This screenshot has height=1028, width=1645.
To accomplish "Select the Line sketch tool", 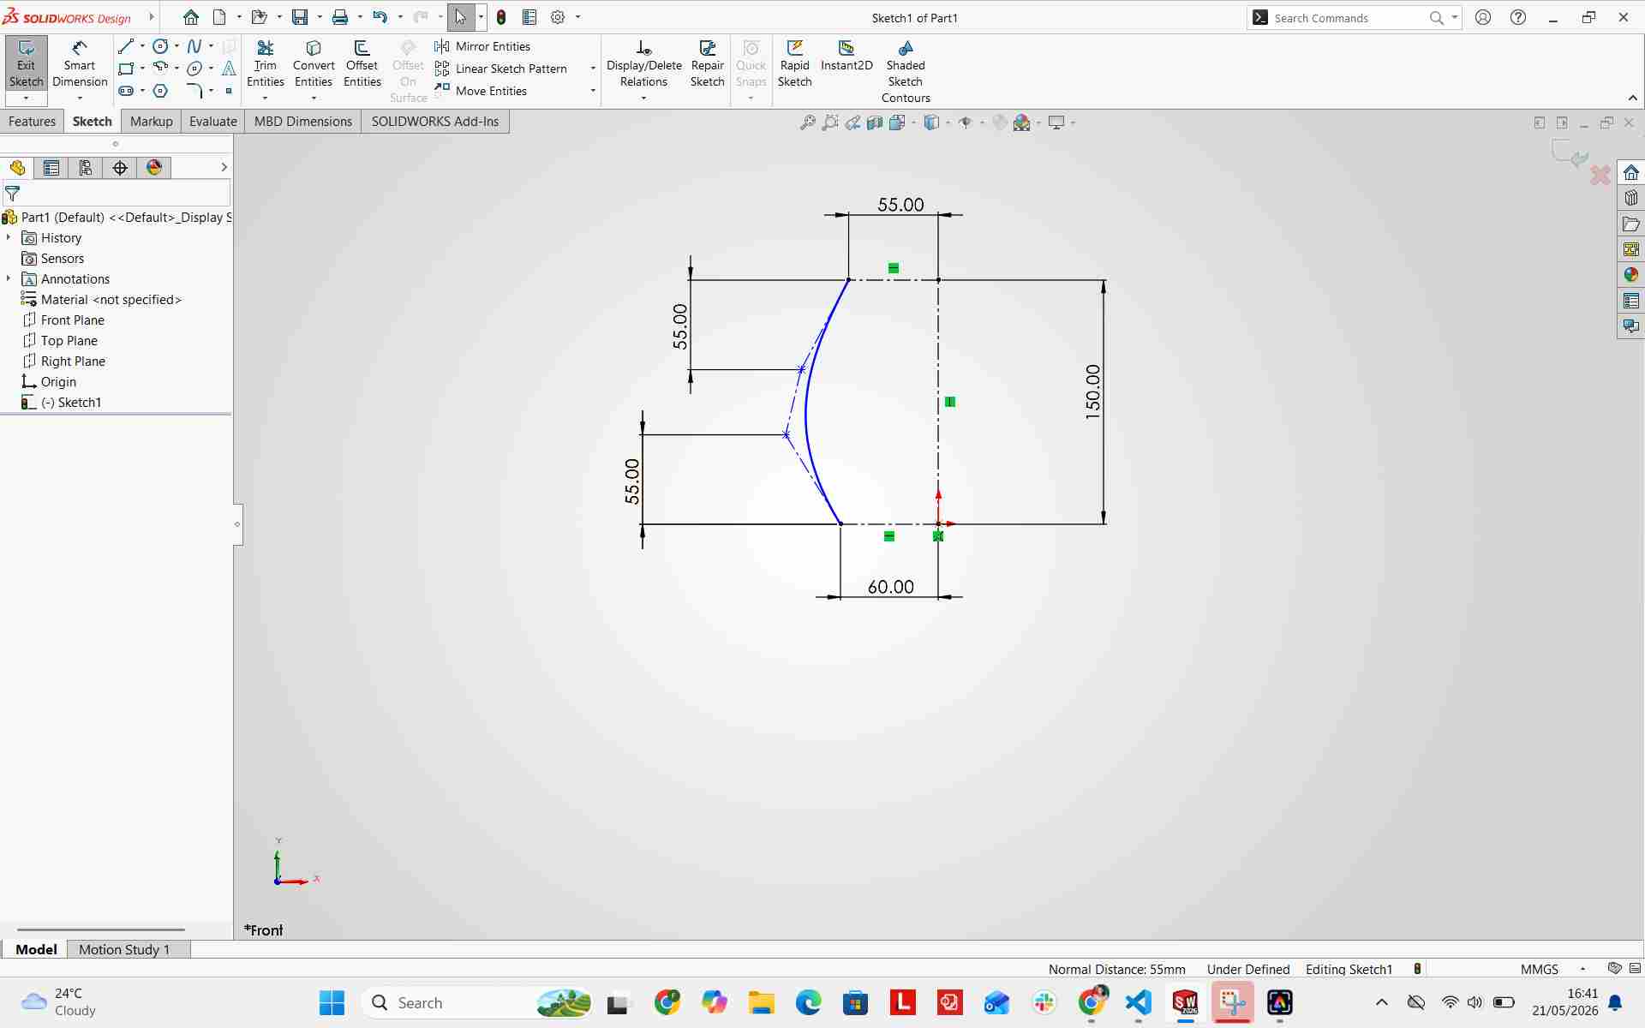I will pyautogui.click(x=126, y=46).
